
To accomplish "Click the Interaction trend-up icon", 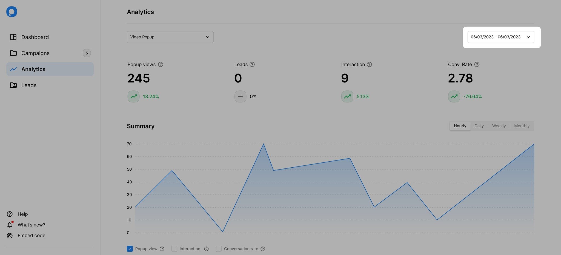I will (x=347, y=96).
